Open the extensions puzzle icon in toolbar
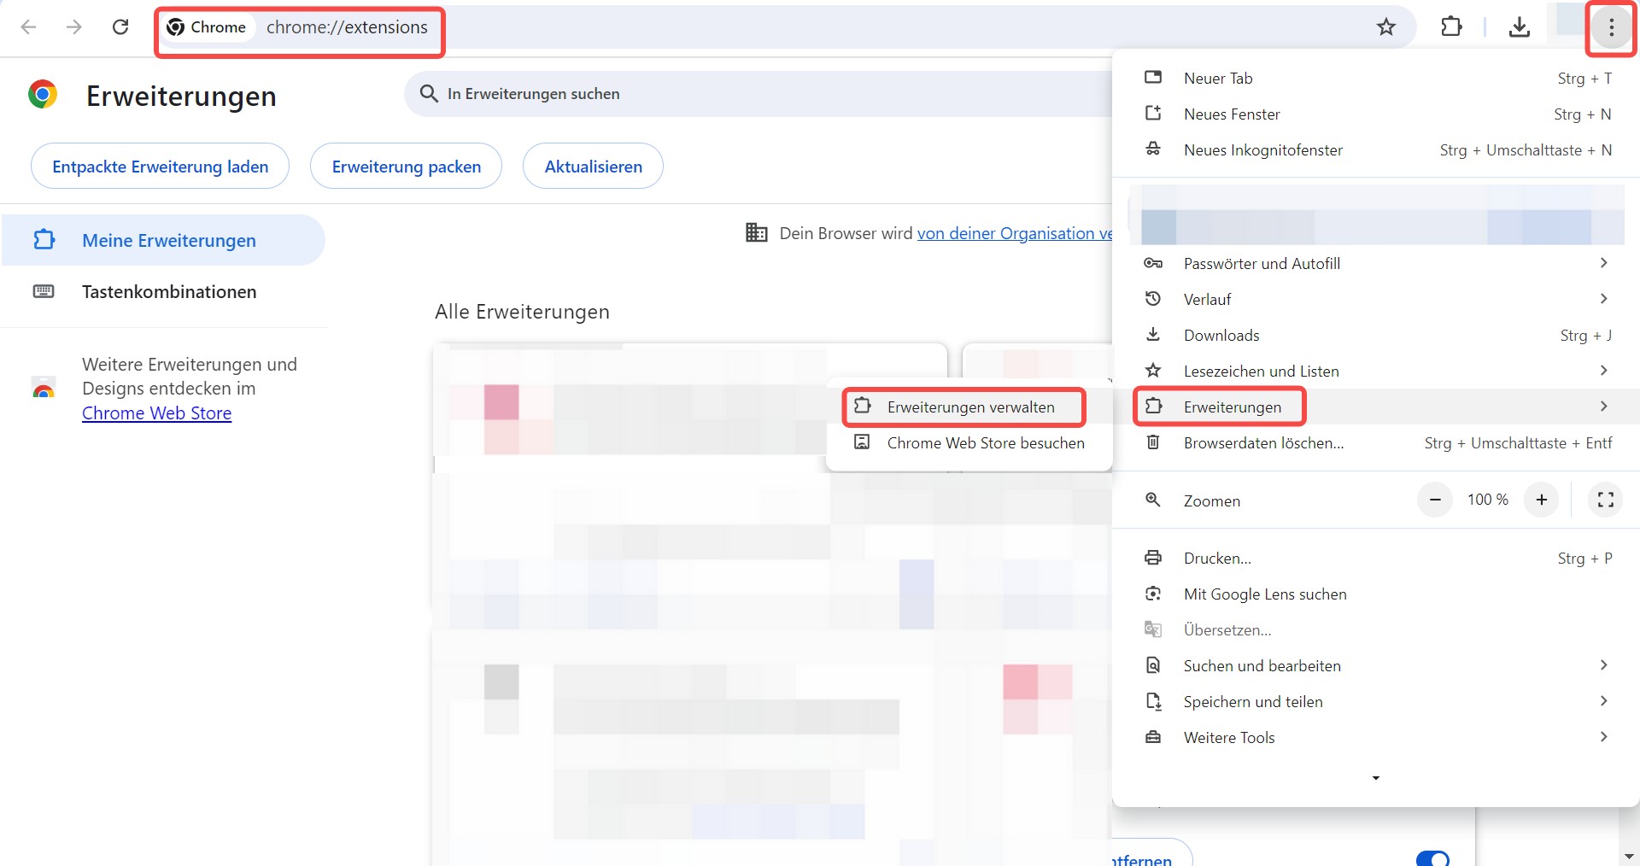Viewport: 1640px width, 866px height. tap(1451, 26)
